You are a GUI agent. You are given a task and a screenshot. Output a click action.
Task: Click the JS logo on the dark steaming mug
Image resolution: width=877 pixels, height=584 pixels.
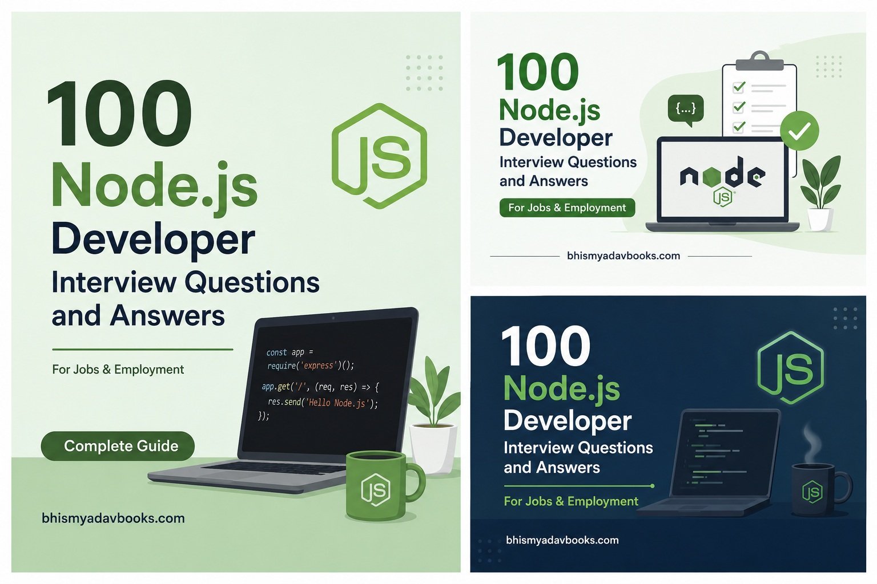(812, 492)
